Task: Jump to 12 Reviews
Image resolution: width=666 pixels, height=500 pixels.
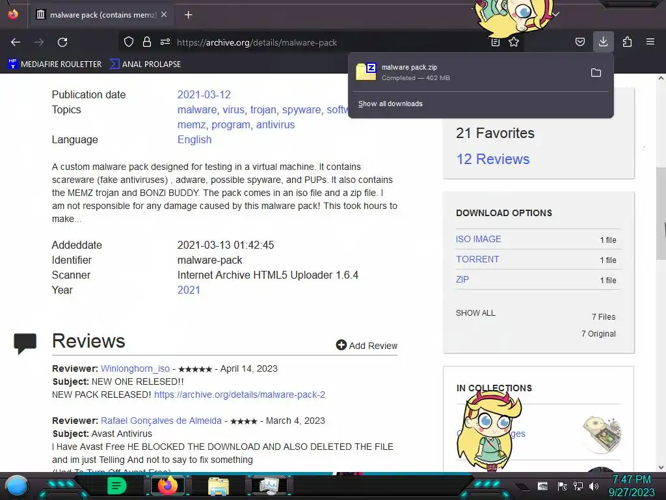Action: click(493, 159)
